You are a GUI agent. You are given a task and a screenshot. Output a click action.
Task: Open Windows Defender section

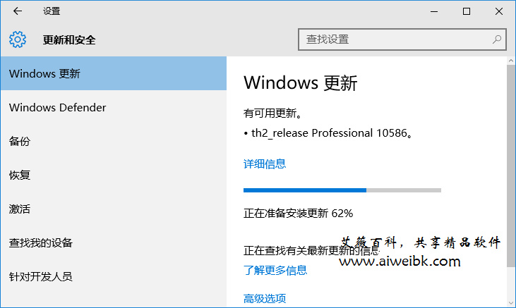coord(114,107)
